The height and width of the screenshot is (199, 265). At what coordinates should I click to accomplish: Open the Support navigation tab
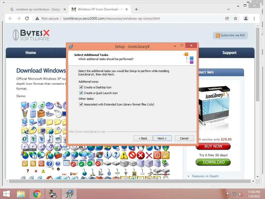(x=229, y=53)
